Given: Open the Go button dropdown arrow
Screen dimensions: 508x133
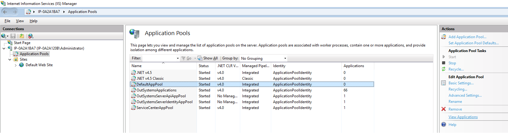Looking at the screenshot, I should [195, 58].
